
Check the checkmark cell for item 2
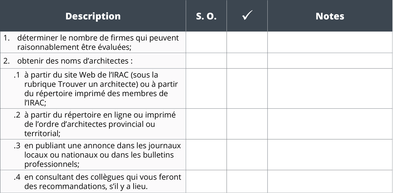click(247, 61)
